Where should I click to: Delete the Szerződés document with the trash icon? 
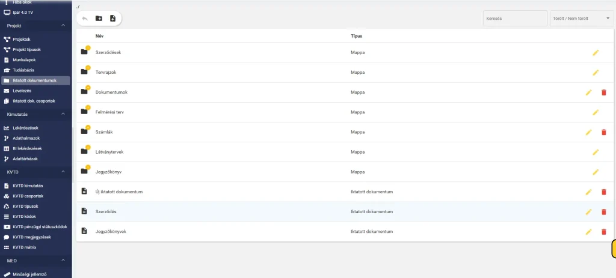click(604, 212)
